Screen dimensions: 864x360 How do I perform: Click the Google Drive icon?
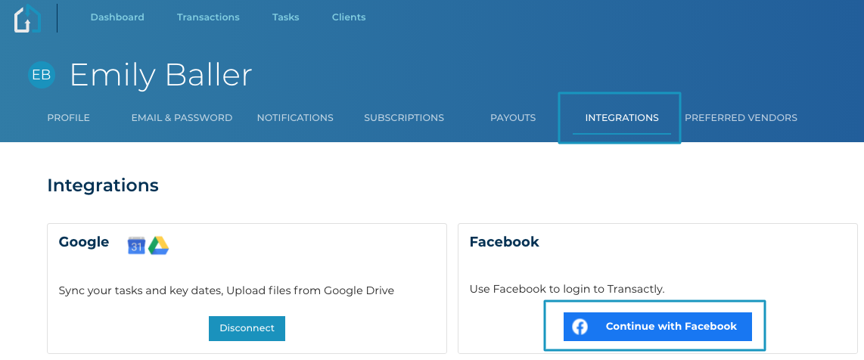tap(159, 246)
